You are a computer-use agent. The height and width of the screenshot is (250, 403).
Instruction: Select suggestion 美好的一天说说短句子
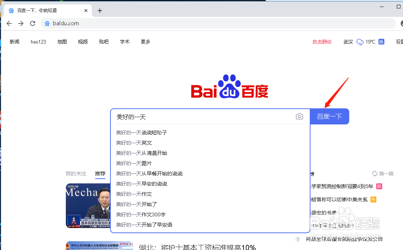tap(142, 133)
